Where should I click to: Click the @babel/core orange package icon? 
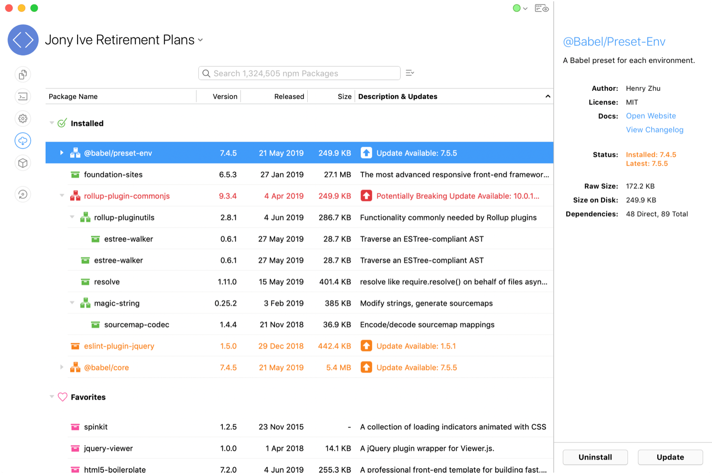click(75, 367)
